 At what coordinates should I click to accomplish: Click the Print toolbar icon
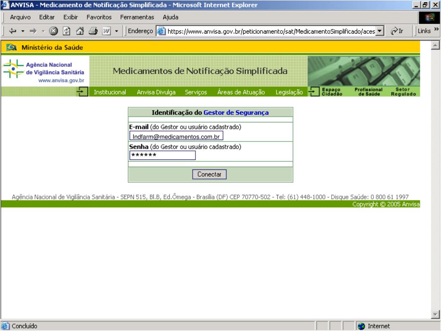point(93,31)
